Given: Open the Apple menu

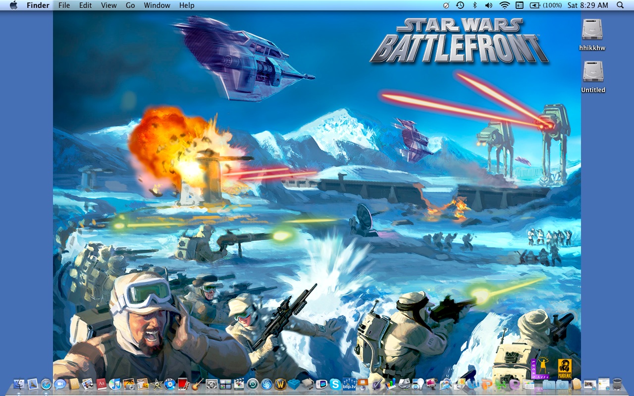Looking at the screenshot, I should tap(13, 5).
